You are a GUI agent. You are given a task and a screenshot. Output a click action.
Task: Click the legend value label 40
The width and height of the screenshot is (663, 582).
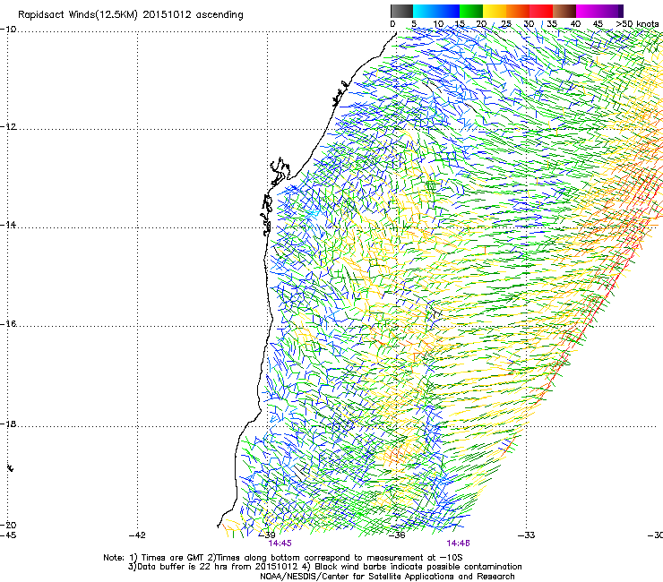575,24
